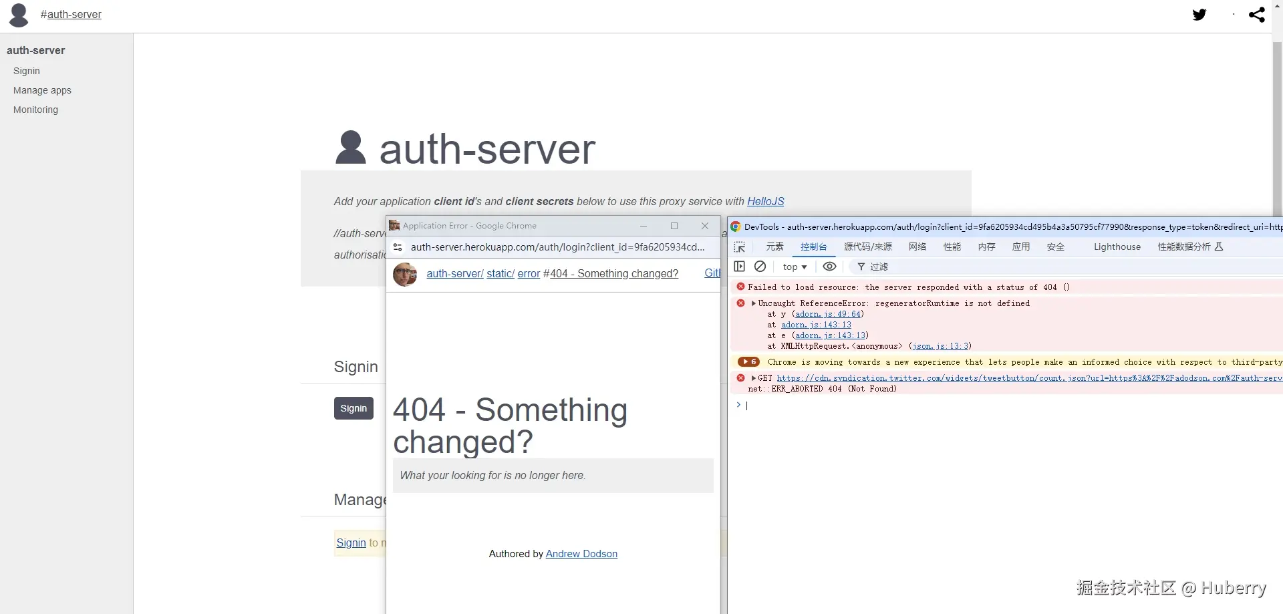Switch to the 网络 (Network) tab

point(917,247)
